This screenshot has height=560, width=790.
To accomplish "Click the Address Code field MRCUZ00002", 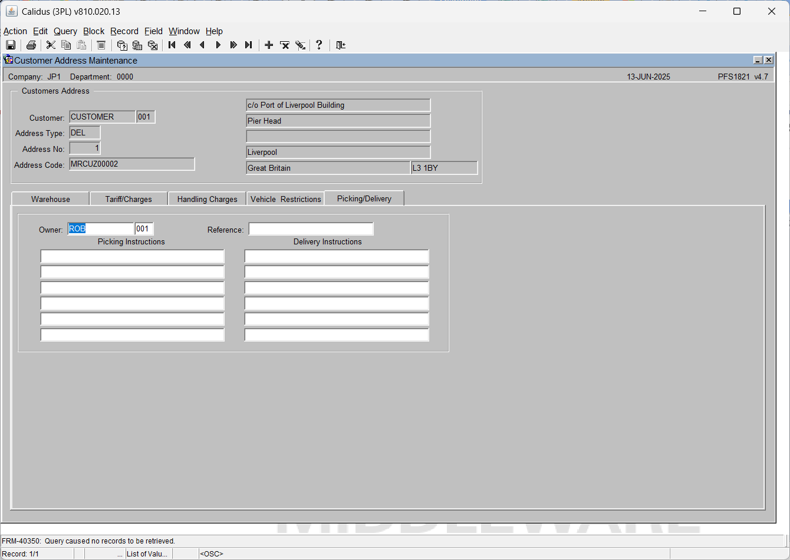I will pyautogui.click(x=132, y=164).
